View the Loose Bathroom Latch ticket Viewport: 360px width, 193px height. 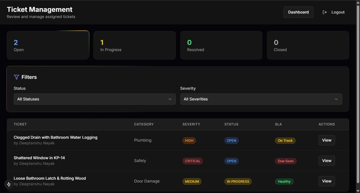click(327, 181)
